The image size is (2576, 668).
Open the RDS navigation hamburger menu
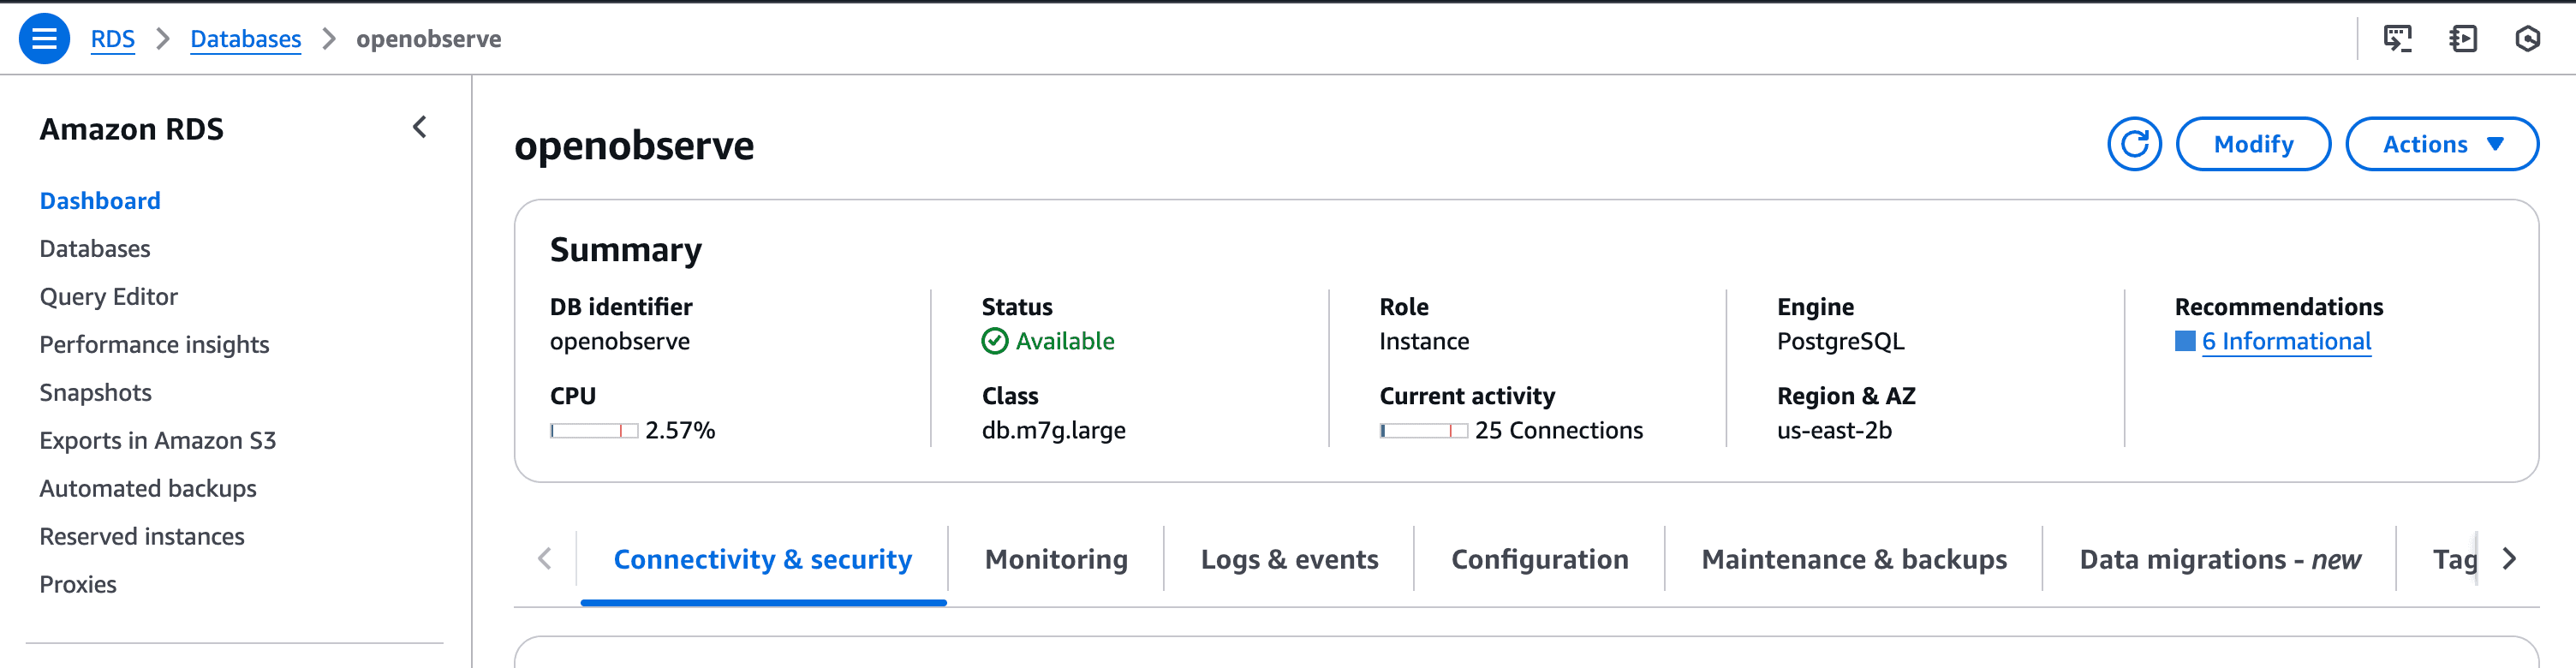click(44, 39)
